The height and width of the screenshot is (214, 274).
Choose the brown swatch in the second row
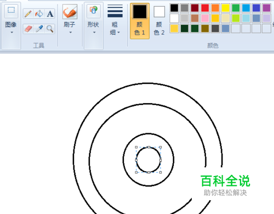pos(195,18)
